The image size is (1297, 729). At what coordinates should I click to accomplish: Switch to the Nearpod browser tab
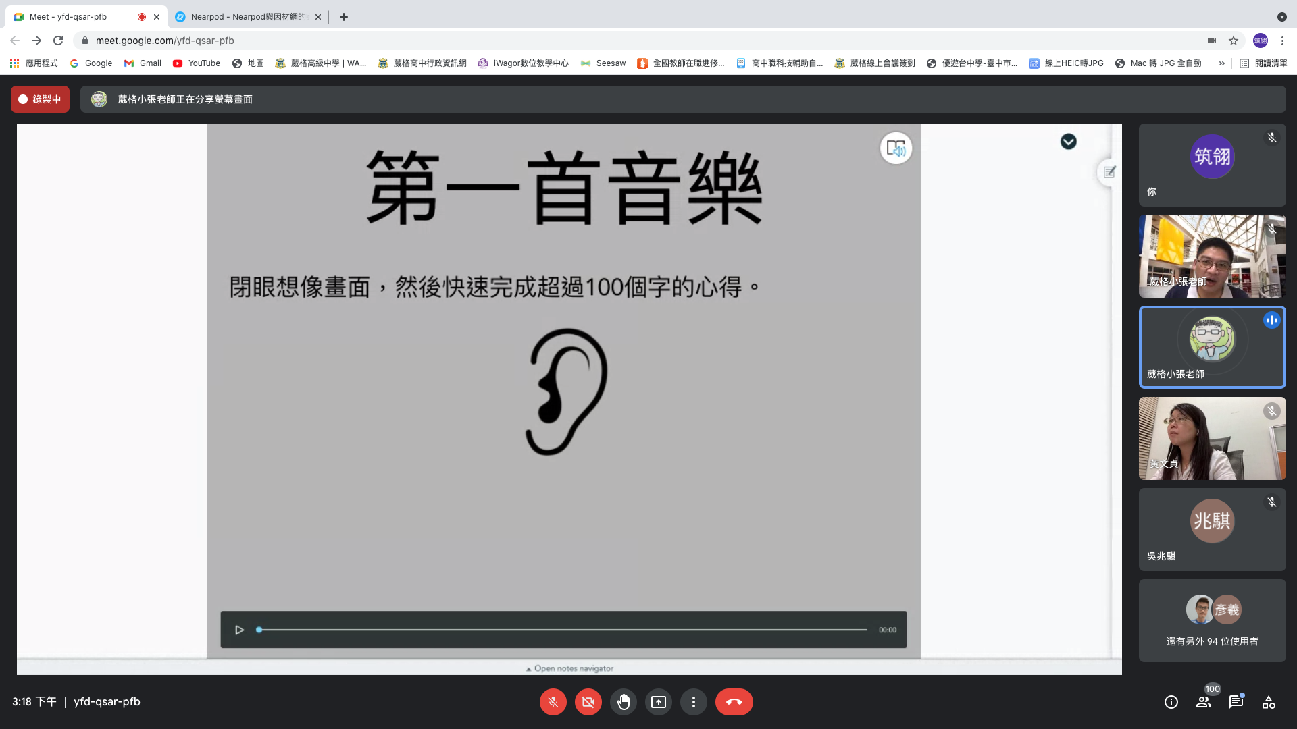(x=247, y=17)
